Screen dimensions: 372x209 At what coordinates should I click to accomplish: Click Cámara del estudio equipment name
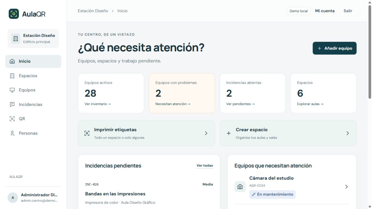click(271, 178)
